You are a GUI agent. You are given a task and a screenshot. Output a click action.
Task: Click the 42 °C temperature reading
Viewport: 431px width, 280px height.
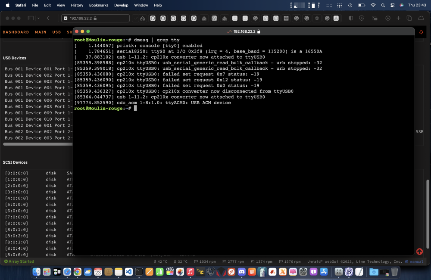(160, 261)
